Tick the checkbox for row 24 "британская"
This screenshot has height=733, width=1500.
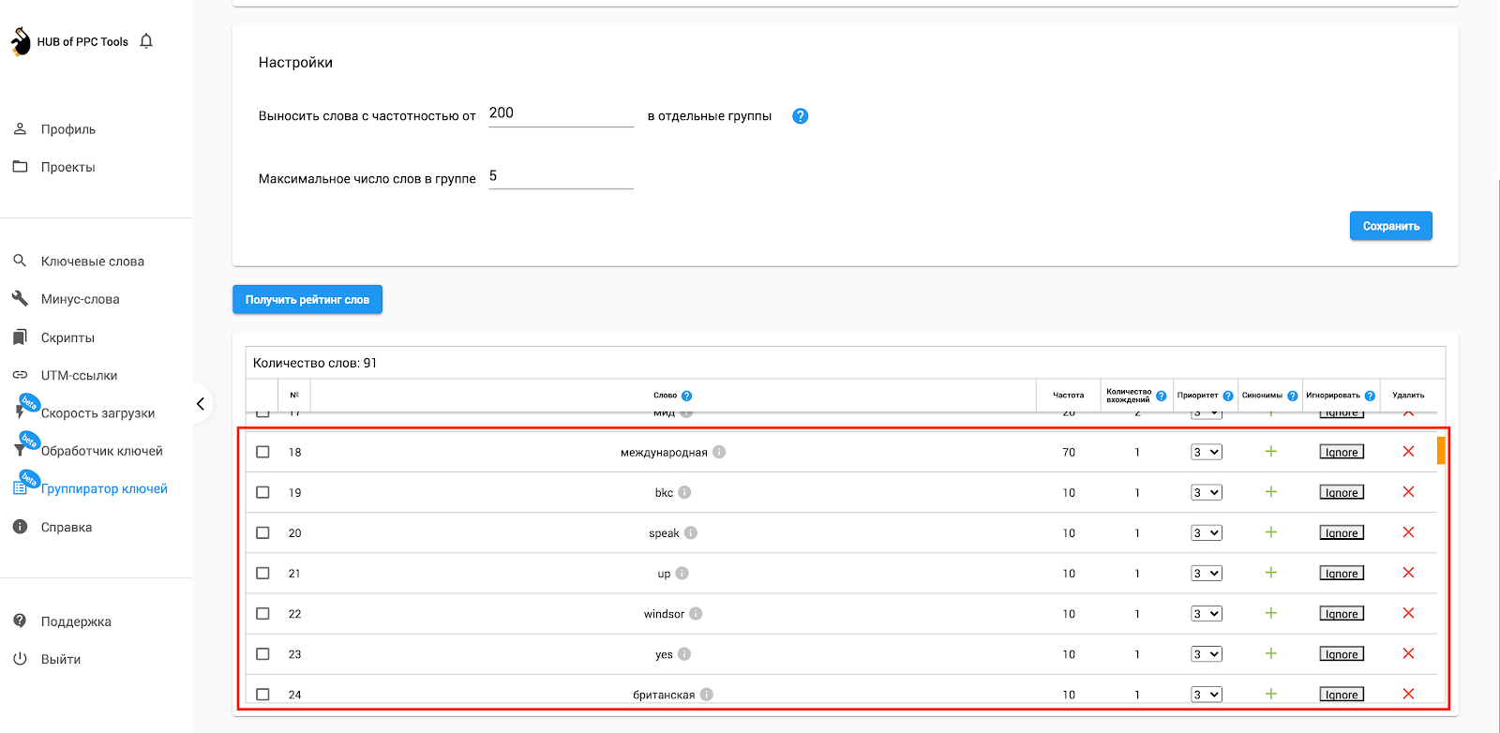pos(262,695)
